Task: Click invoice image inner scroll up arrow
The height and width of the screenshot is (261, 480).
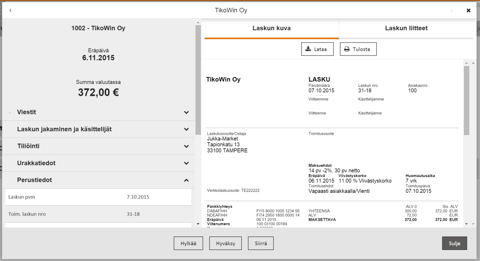Action: coord(466,63)
